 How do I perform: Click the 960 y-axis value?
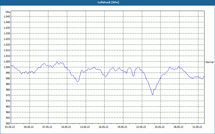(8, 112)
